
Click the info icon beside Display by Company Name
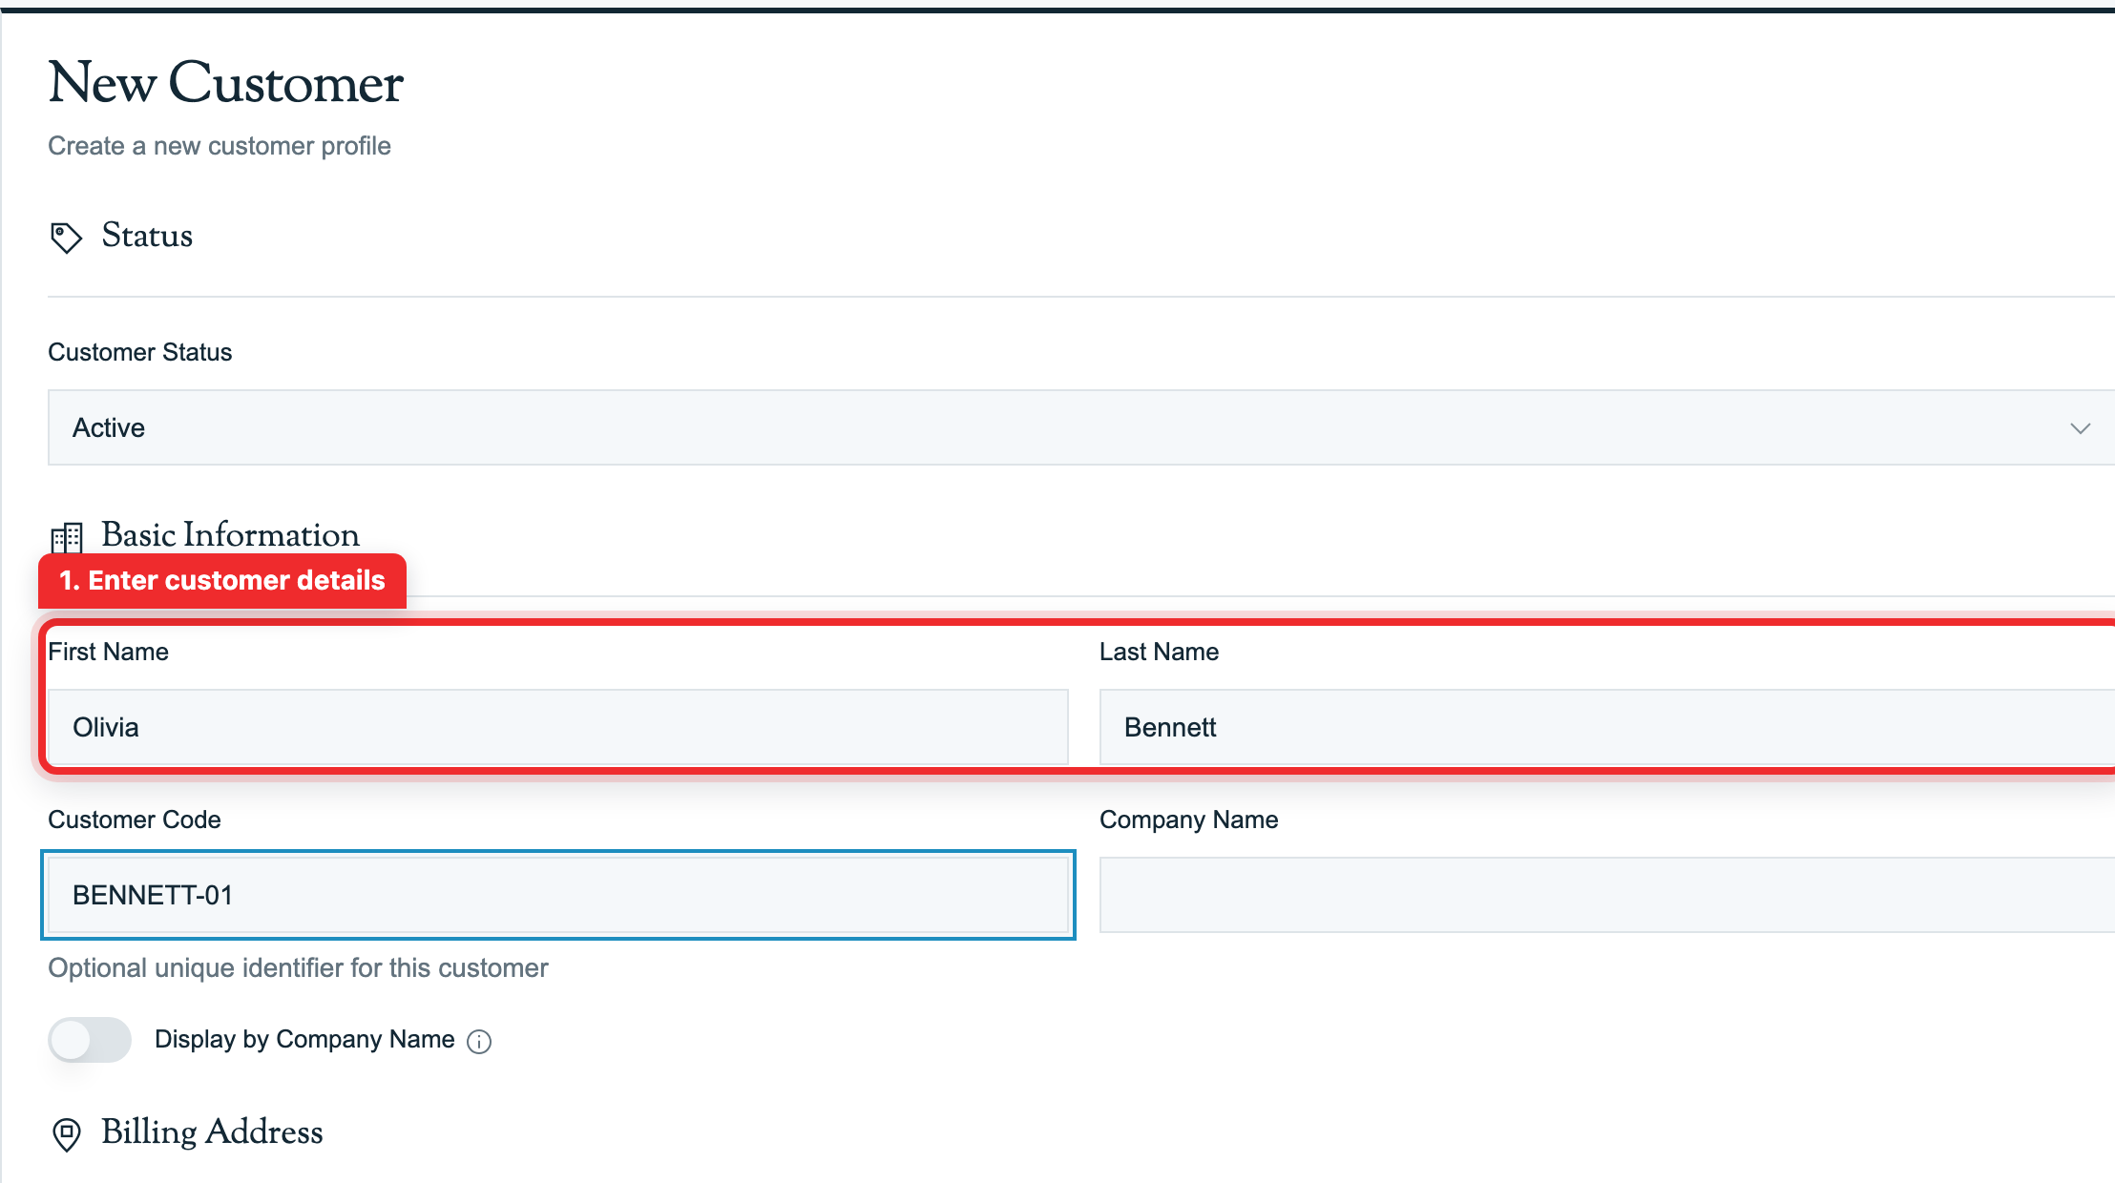pos(479,1041)
